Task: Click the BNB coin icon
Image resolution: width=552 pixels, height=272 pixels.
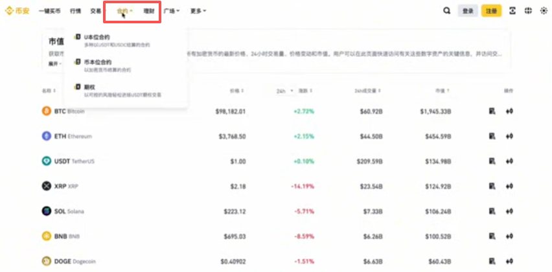Action: point(47,236)
